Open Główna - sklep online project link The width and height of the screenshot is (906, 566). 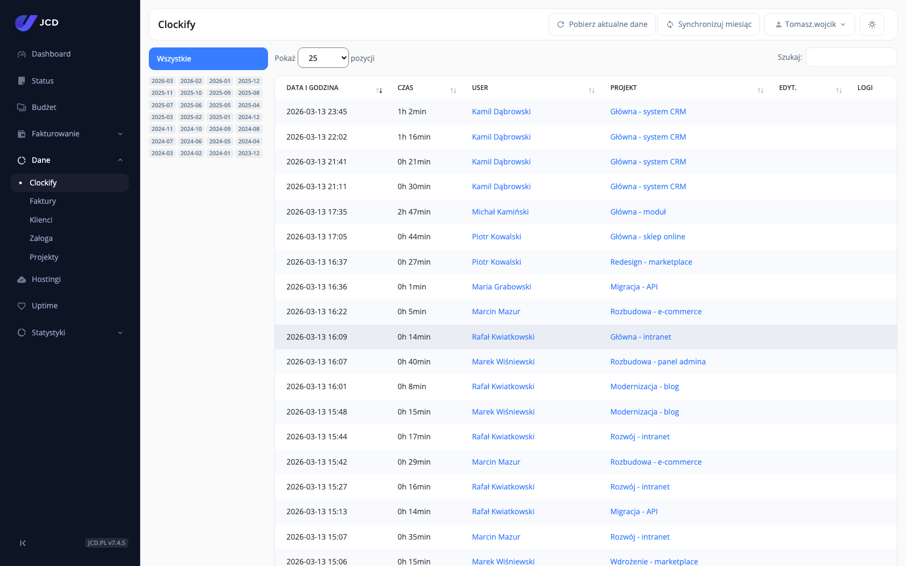(x=648, y=237)
